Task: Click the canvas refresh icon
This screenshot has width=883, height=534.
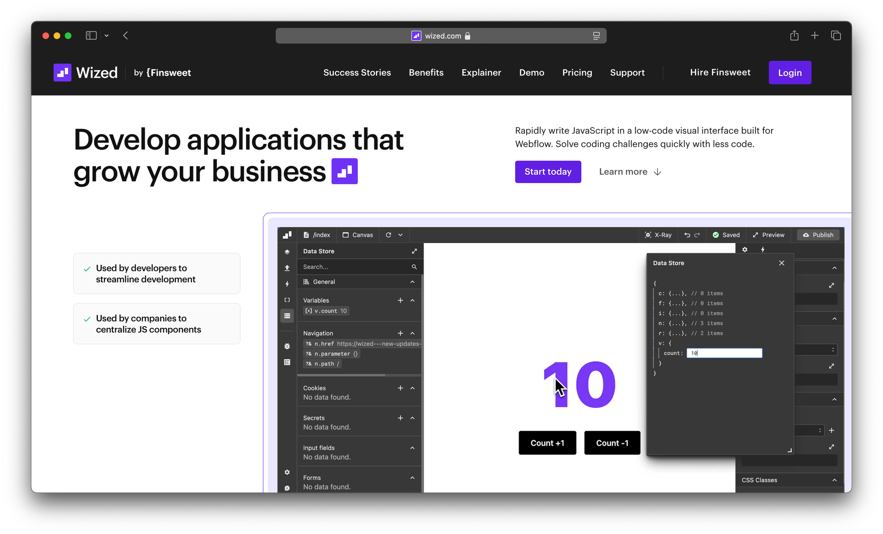Action: (389, 235)
